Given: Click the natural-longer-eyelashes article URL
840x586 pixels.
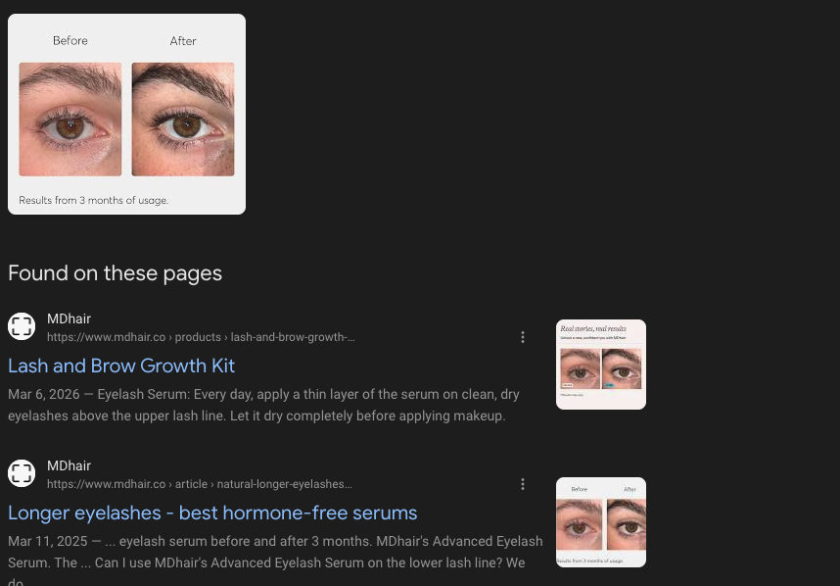Looking at the screenshot, I should [200, 484].
